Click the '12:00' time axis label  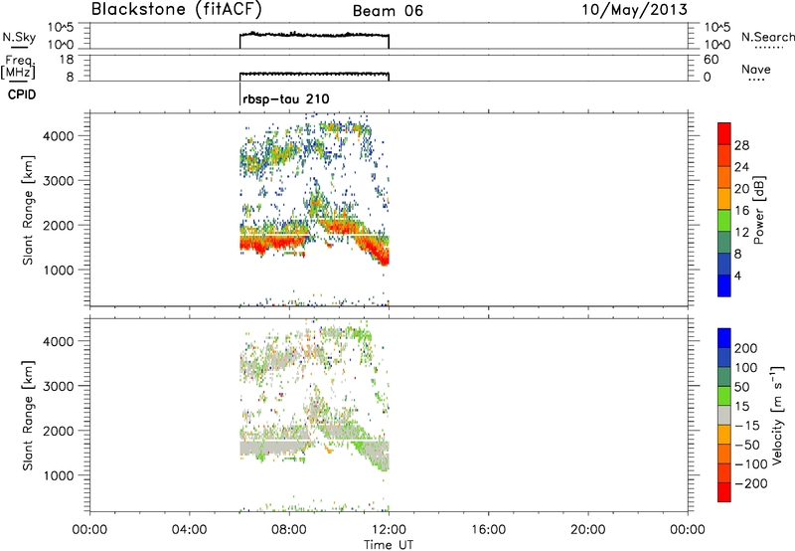[x=389, y=530]
